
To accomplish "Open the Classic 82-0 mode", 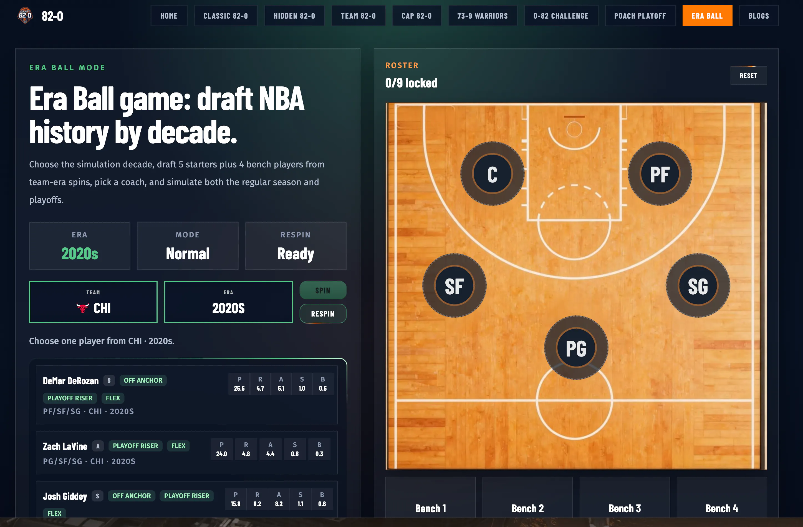I will click(x=225, y=16).
